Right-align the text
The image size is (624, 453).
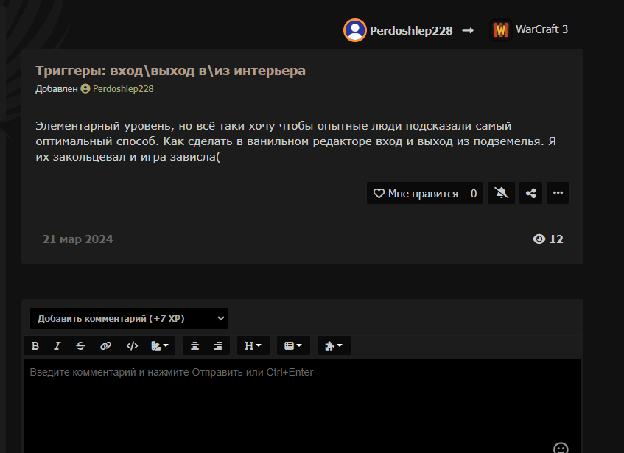217,345
